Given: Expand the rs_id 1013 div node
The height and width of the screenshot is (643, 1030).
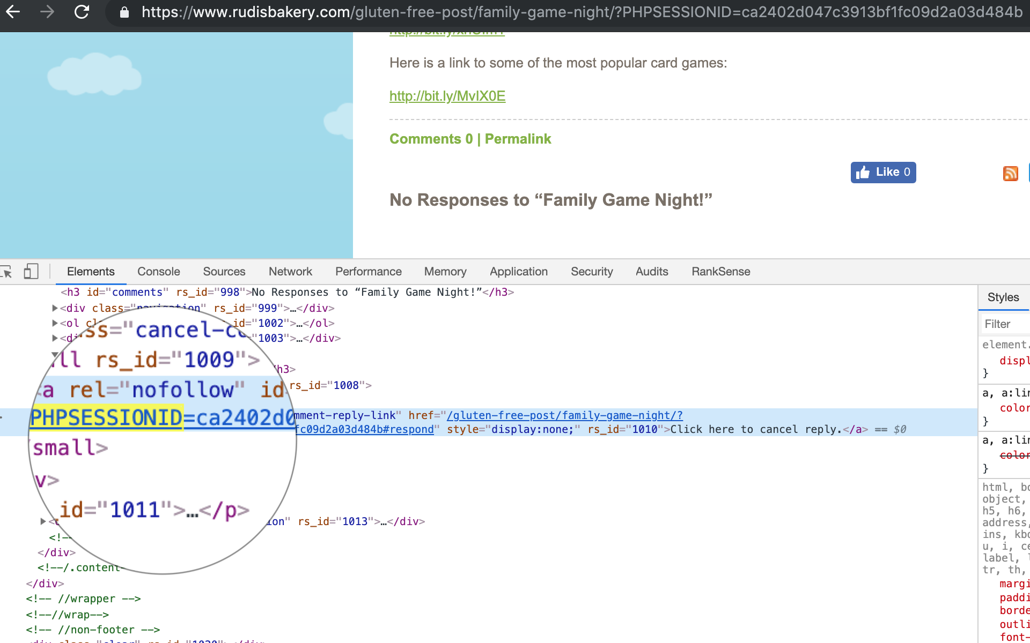Looking at the screenshot, I should tap(43, 521).
